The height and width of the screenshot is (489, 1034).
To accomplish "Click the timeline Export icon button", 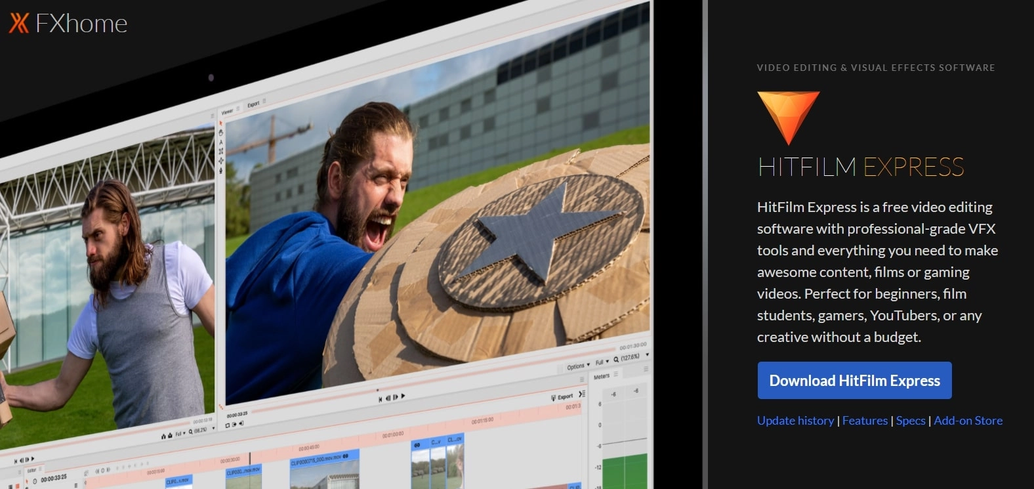I will tap(562, 397).
